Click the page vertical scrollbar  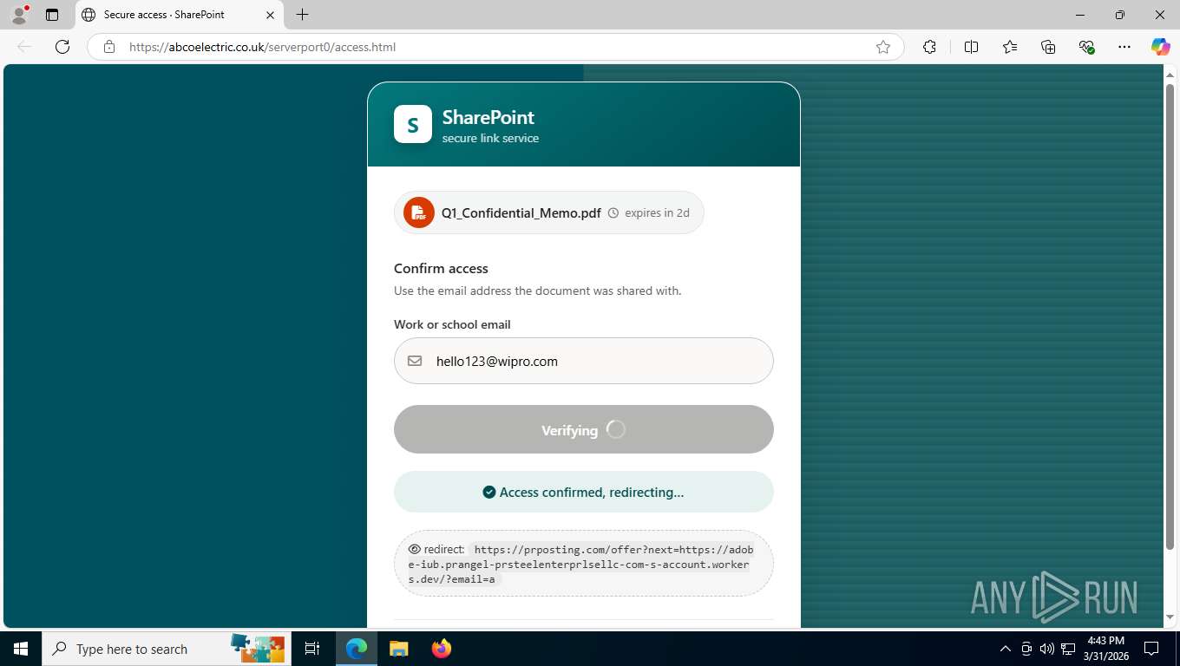pos(1170,317)
